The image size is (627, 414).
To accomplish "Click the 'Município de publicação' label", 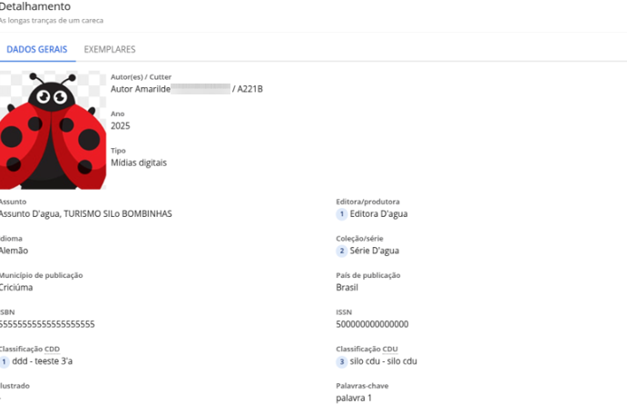I will click(x=41, y=276).
